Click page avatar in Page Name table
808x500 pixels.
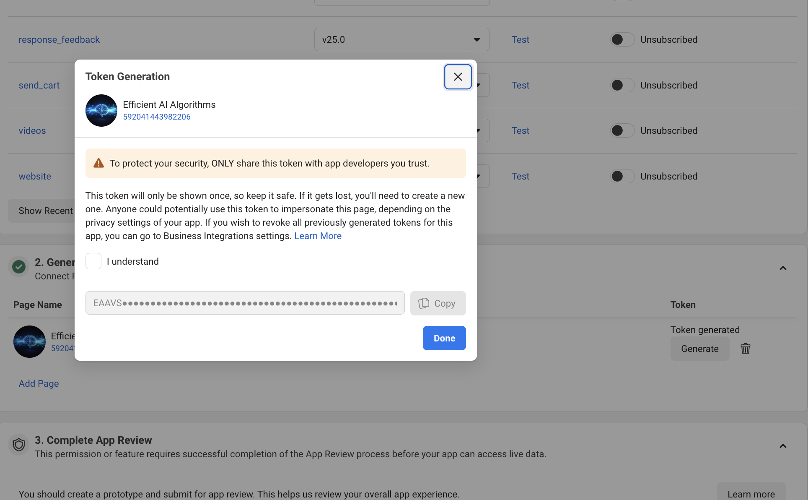pos(29,341)
